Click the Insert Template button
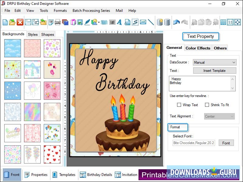This screenshot has height=182, width=243. (215, 71)
